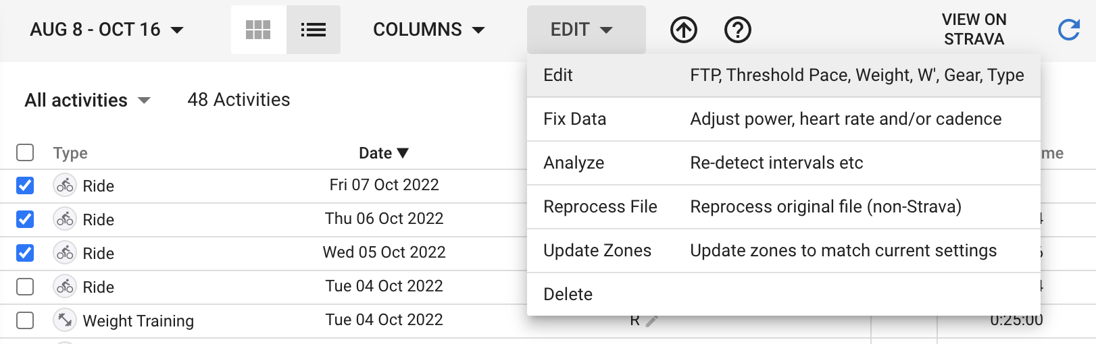Image resolution: width=1096 pixels, height=344 pixels.
Task: Expand the COLUMNS dropdown
Action: [x=429, y=30]
